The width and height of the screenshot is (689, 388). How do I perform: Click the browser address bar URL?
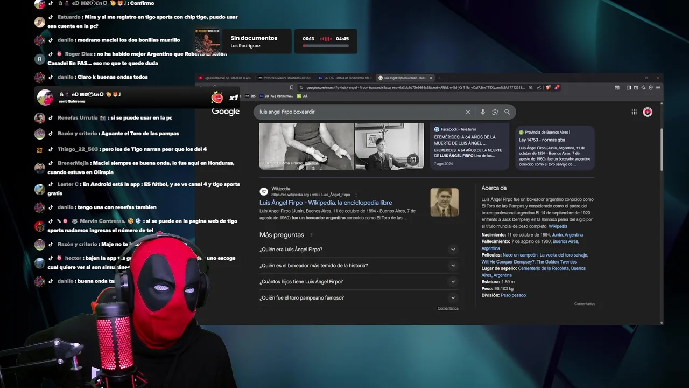(415, 87)
